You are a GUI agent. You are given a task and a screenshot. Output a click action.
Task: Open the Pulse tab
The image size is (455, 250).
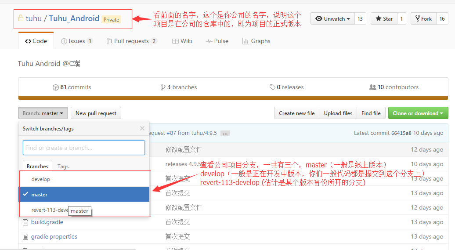(x=217, y=41)
